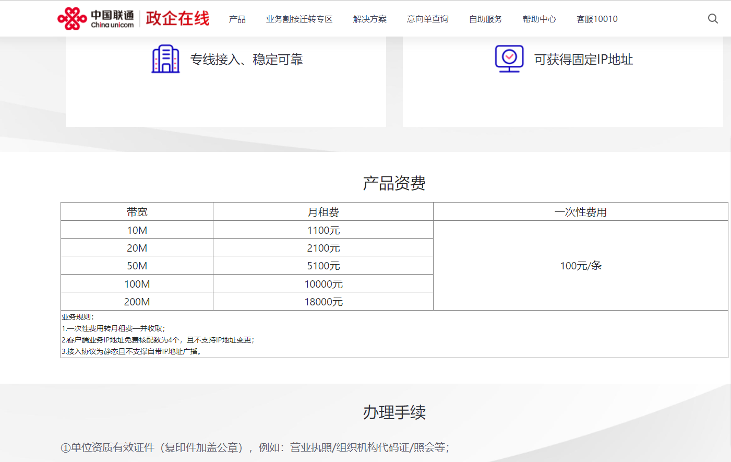Viewport: 731px width, 462px height.
Task: Open 业务割接迁转专区 menu item
Action: tap(299, 19)
